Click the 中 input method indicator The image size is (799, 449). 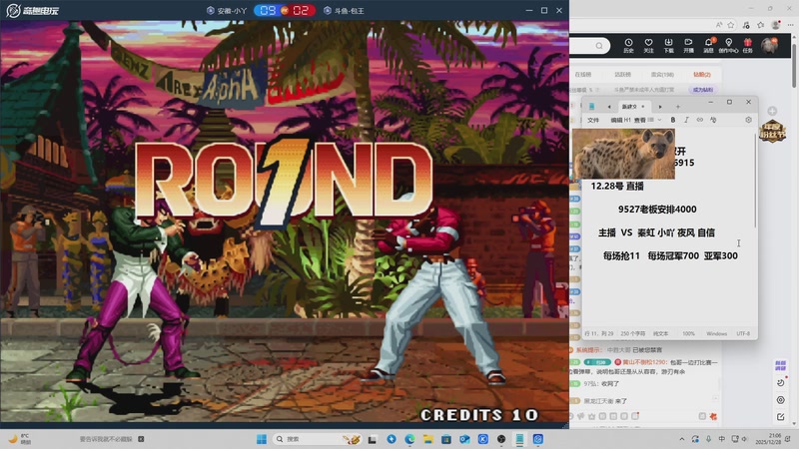tap(721, 439)
